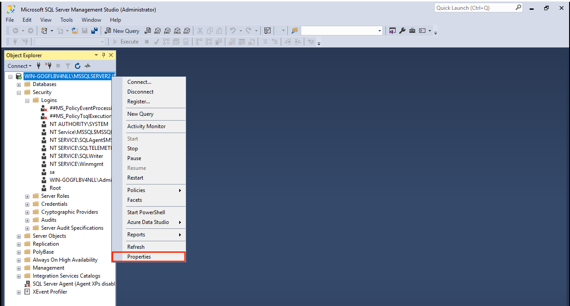Image resolution: width=570 pixels, height=306 pixels.
Task: Close the Object Explorer panel
Action: point(111,55)
